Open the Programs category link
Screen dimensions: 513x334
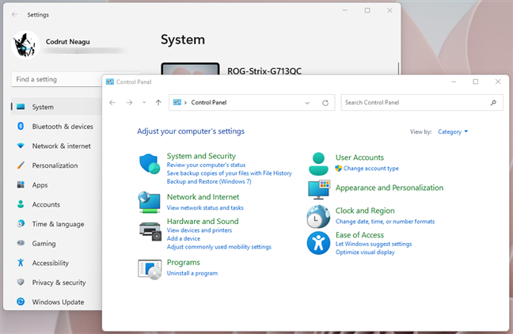point(184,262)
